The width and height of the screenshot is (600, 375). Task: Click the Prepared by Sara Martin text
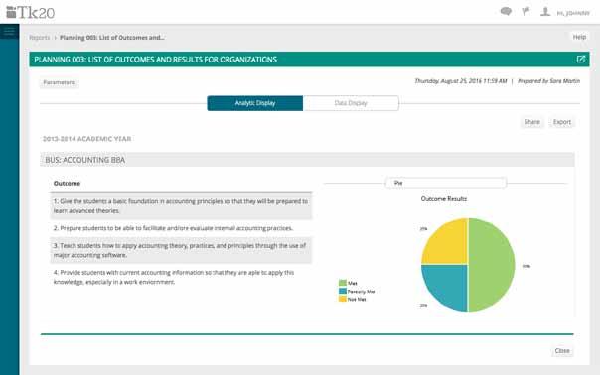pyautogui.click(x=548, y=81)
